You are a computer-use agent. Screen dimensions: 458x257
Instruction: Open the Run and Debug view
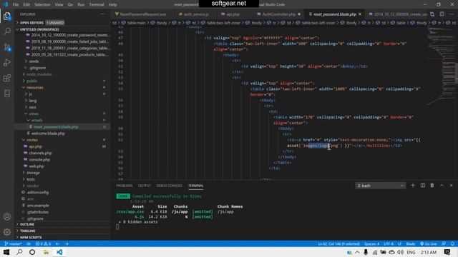tap(7, 62)
